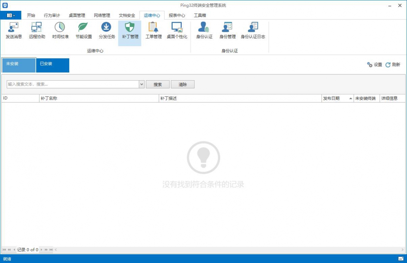
Task: Open 身份管理 identity management
Action: pos(227,30)
